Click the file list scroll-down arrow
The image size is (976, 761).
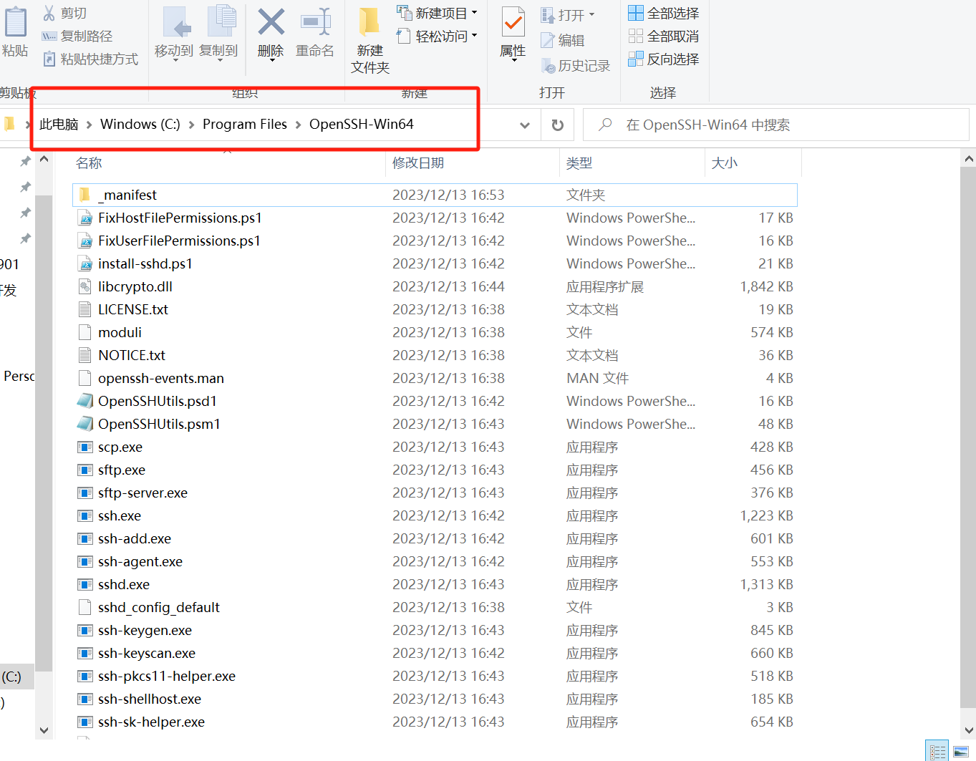click(x=968, y=730)
